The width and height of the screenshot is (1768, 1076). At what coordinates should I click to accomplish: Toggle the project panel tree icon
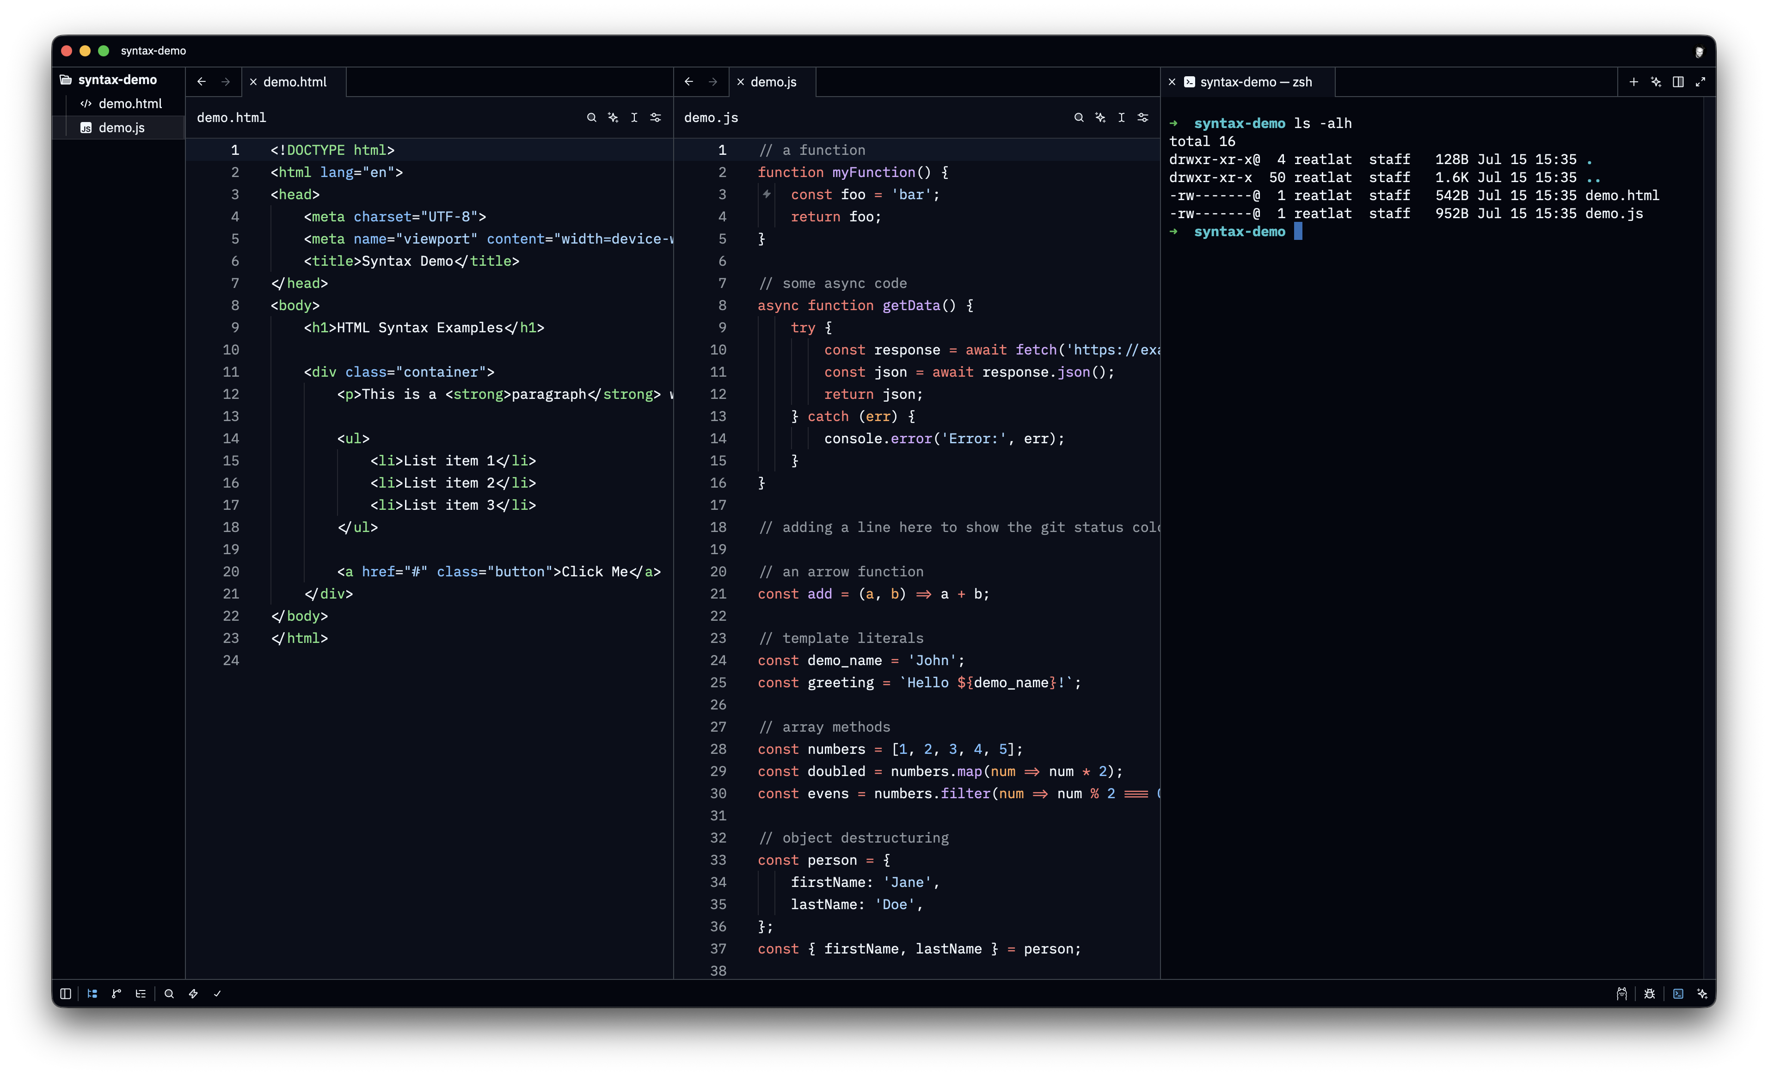click(92, 994)
